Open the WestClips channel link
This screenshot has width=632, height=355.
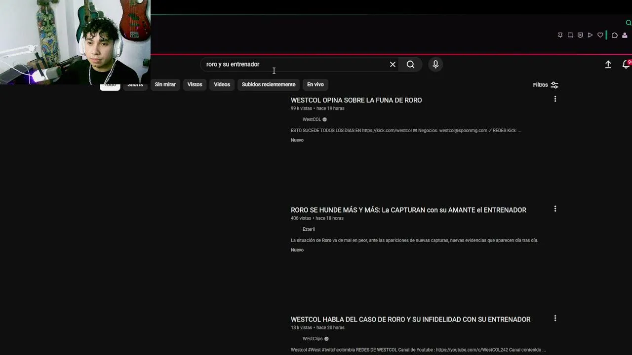[313, 339]
